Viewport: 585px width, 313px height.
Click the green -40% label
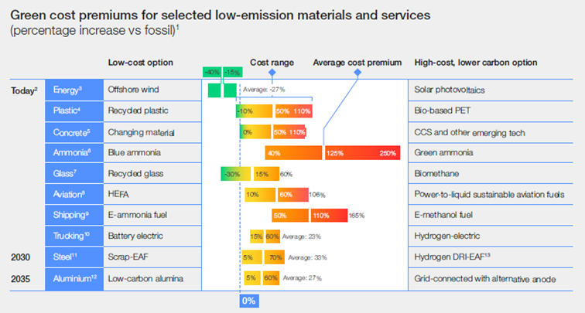click(212, 73)
